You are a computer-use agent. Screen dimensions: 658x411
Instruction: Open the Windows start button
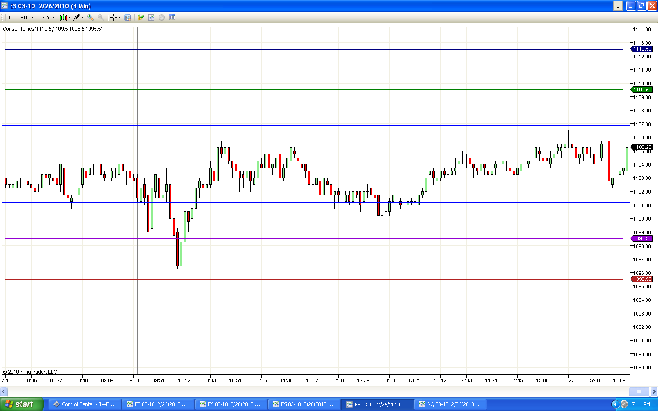[x=22, y=404]
